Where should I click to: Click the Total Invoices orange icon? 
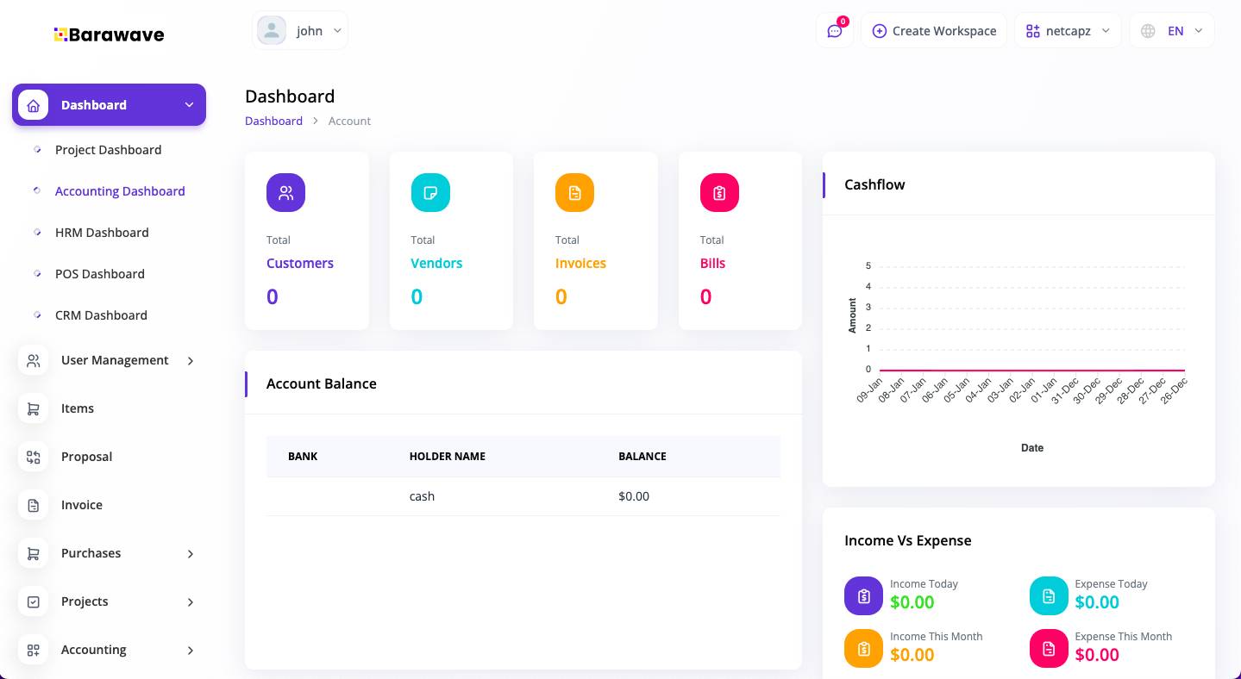[x=574, y=192]
